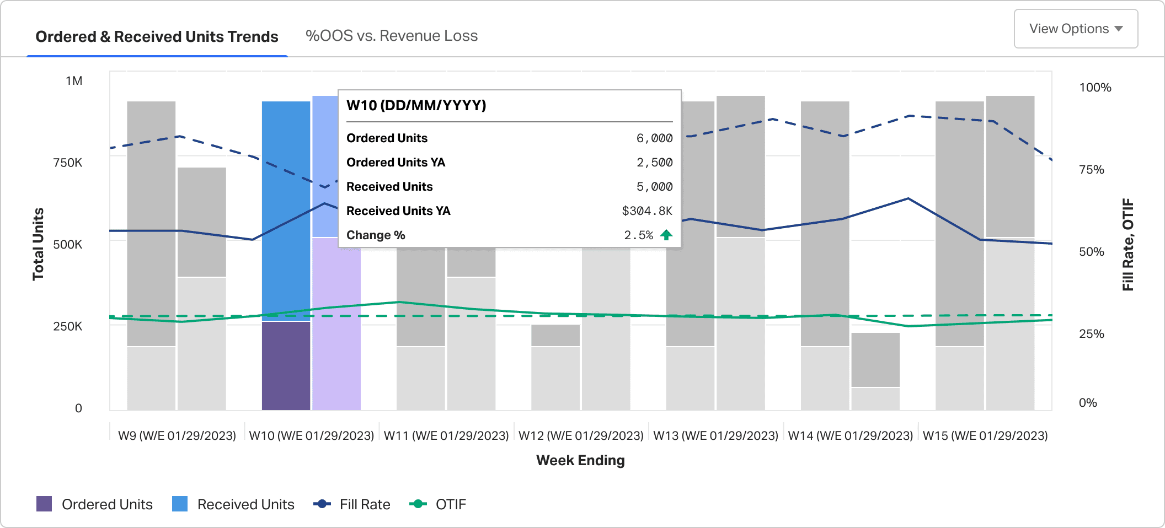The image size is (1165, 528).
Task: Click the Fill Rate, OTIF axis title
Action: (x=1128, y=244)
